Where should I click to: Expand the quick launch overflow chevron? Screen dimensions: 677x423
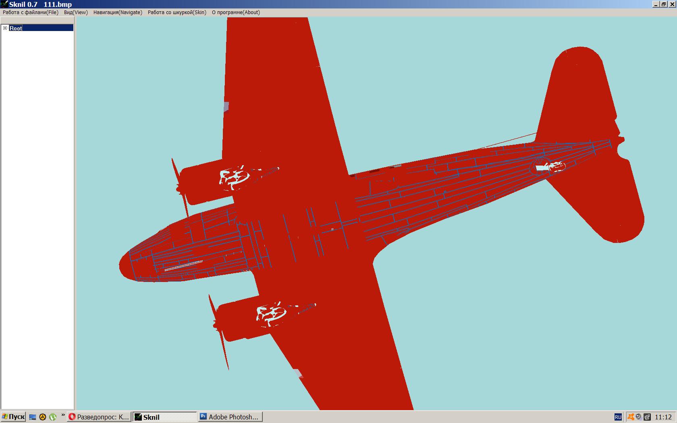tap(63, 415)
